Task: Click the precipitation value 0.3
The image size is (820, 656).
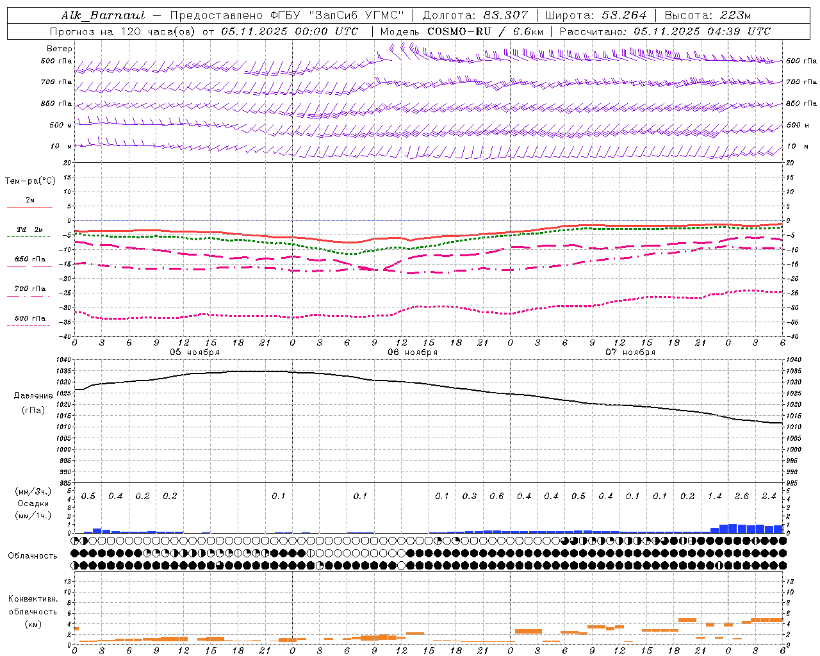Action: [470, 496]
